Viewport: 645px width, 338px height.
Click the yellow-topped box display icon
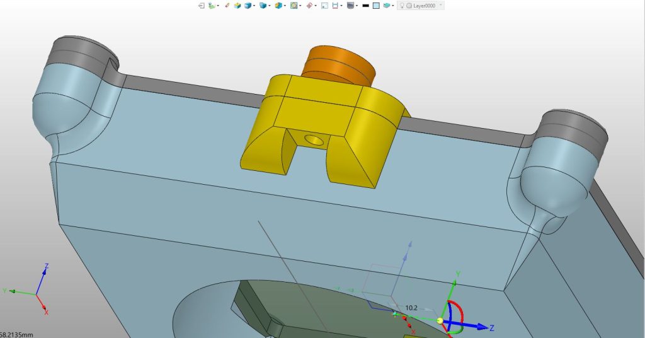coord(237,6)
